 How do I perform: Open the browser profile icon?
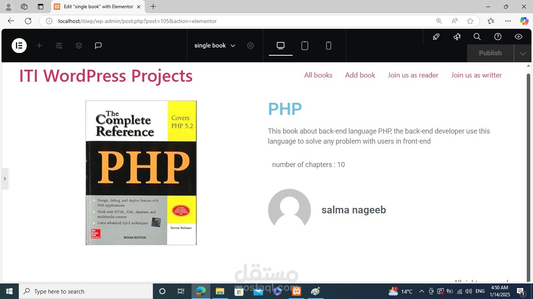point(8,7)
